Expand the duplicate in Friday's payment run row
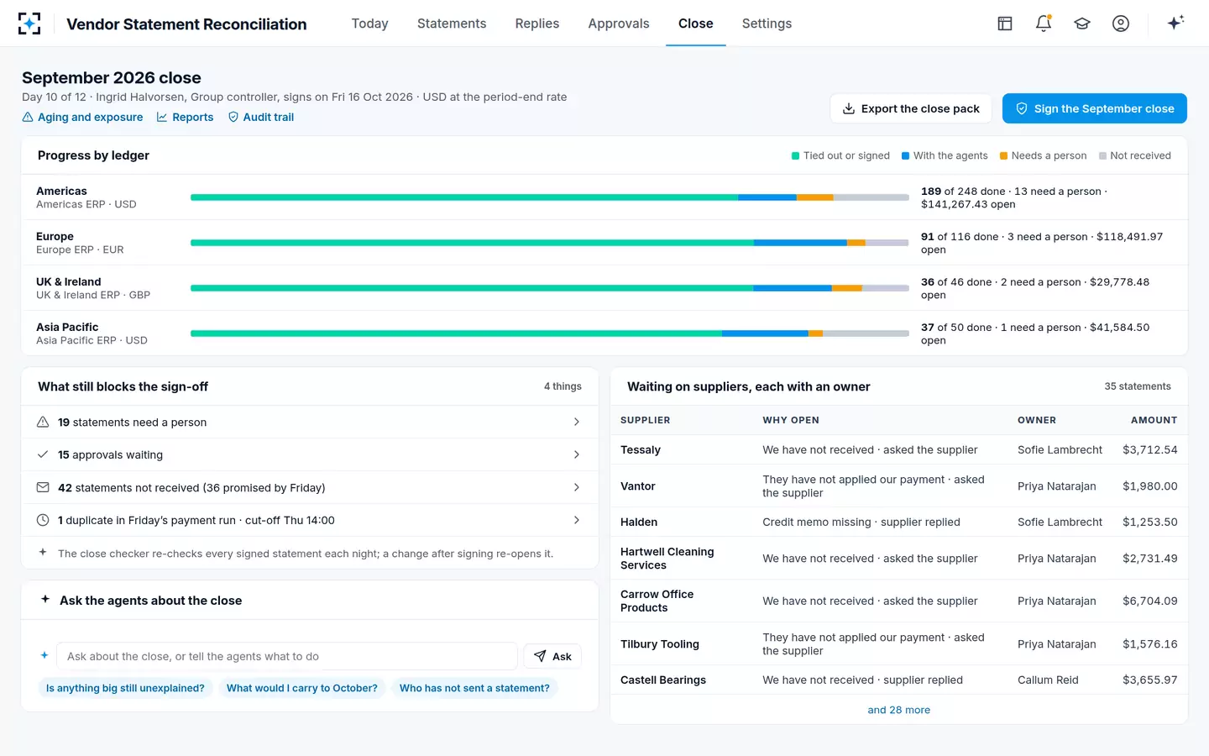 click(310, 520)
